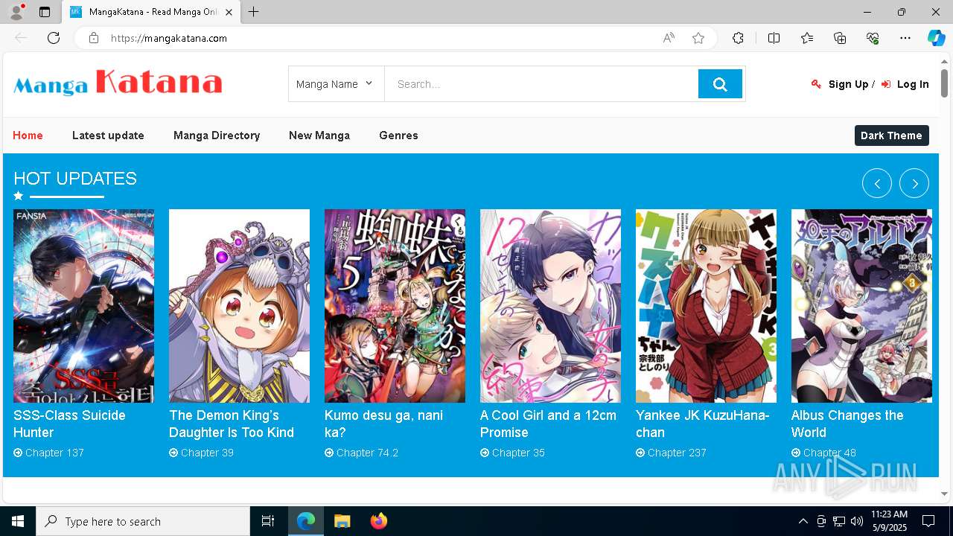Click the browser profile avatar icon
The width and height of the screenshot is (953, 536).
pos(16,12)
